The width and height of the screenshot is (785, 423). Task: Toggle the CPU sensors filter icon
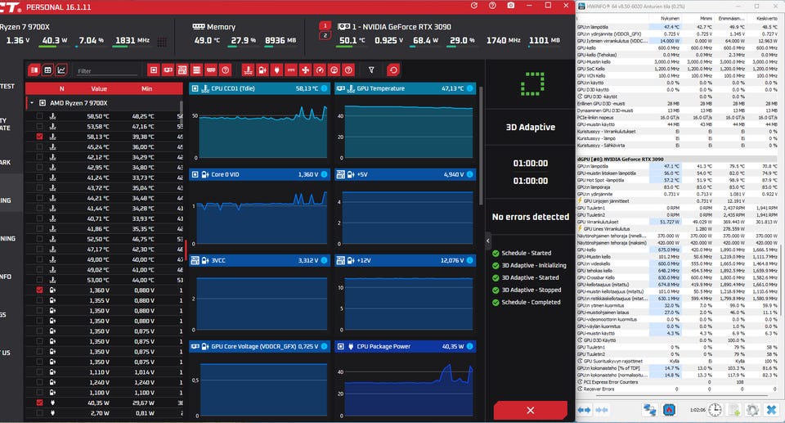pyautogui.click(x=154, y=70)
